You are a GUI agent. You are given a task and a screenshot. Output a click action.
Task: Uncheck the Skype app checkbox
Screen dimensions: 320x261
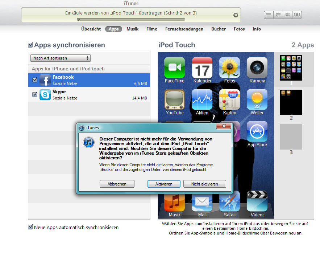coord(35,94)
